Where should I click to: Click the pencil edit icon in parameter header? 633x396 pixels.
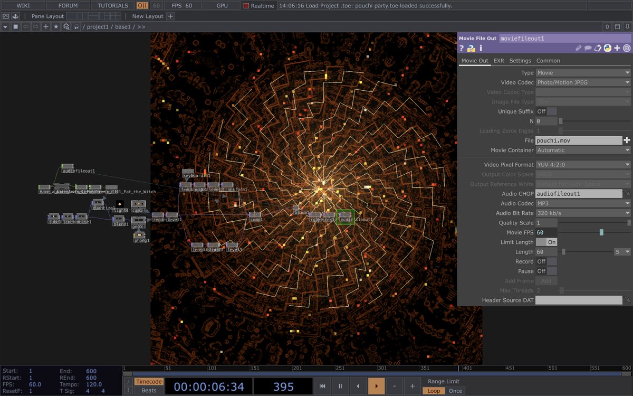[579, 48]
